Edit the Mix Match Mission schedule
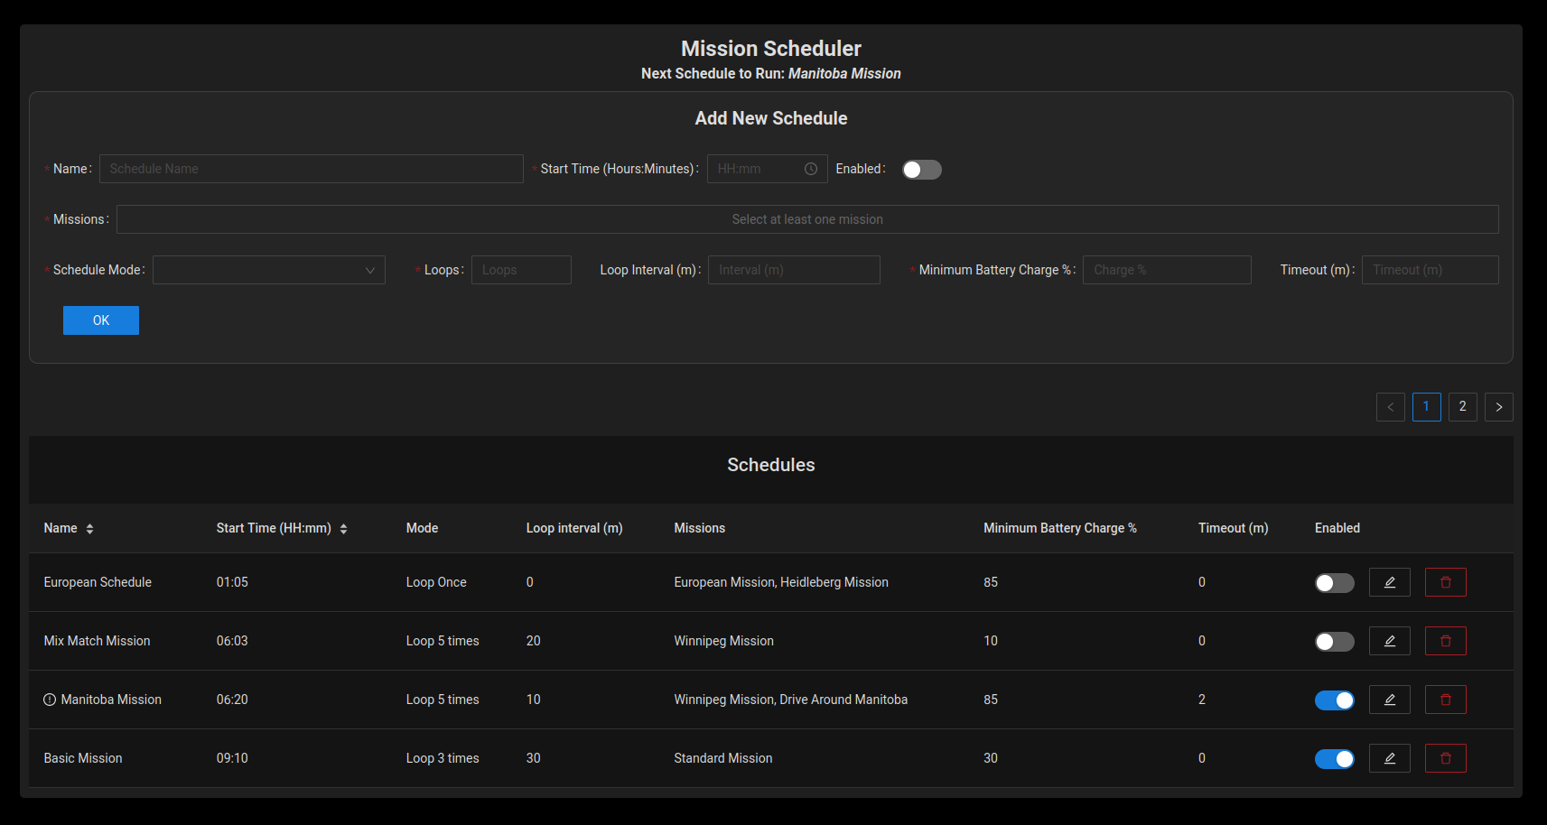Viewport: 1547px width, 825px height. (x=1389, y=641)
